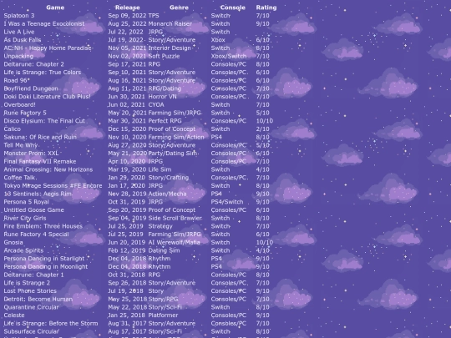Select the As Dusk Falls title
The height and width of the screenshot is (338, 451).
point(23,40)
